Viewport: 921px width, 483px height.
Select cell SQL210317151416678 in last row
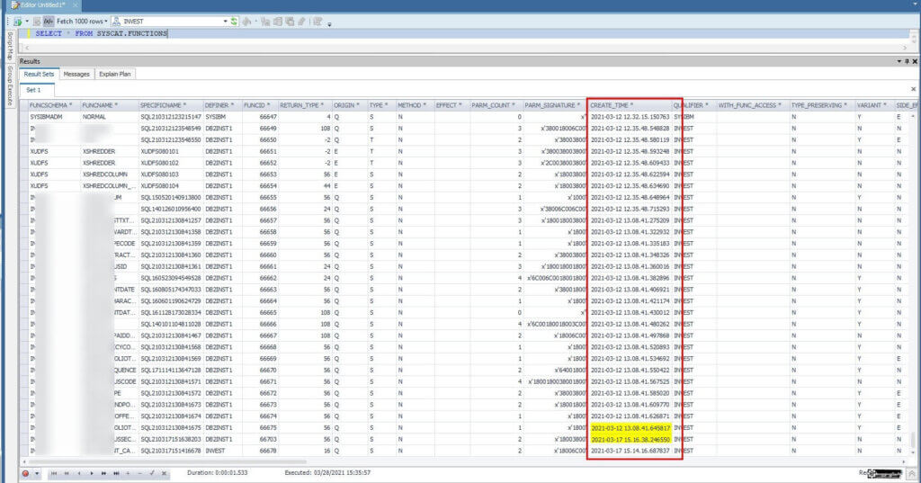(x=170, y=452)
